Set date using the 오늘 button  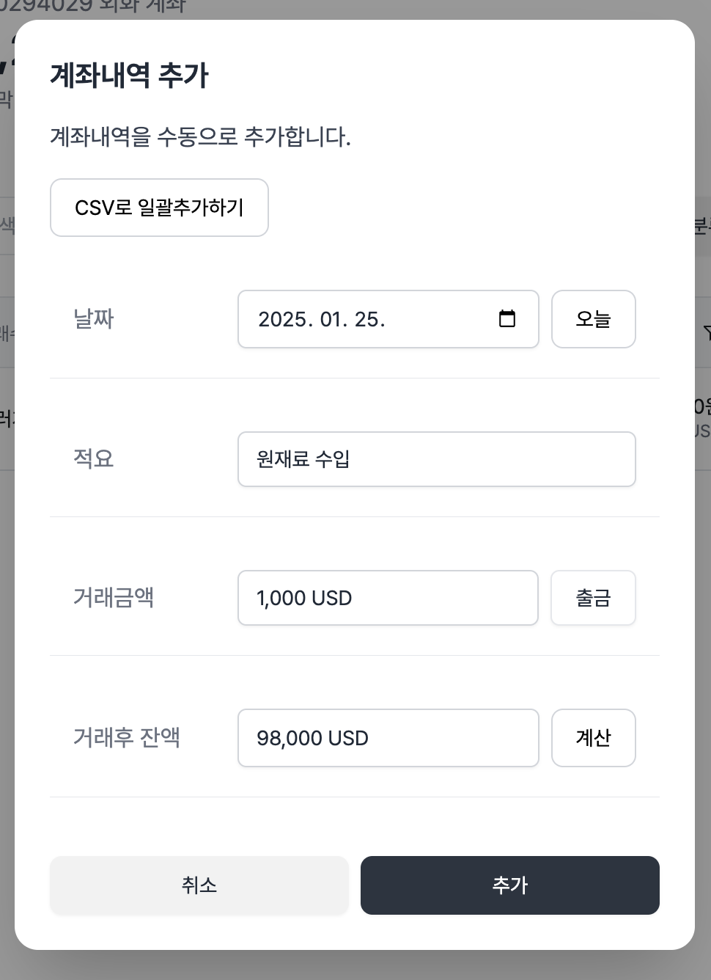(593, 319)
